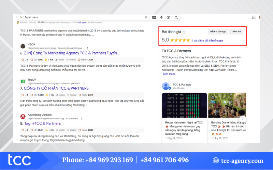Click the magnifying glass search icon
Screen dimensions: 273x170
tap(176, 18)
